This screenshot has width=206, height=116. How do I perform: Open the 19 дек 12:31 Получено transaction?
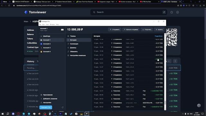click(128, 91)
